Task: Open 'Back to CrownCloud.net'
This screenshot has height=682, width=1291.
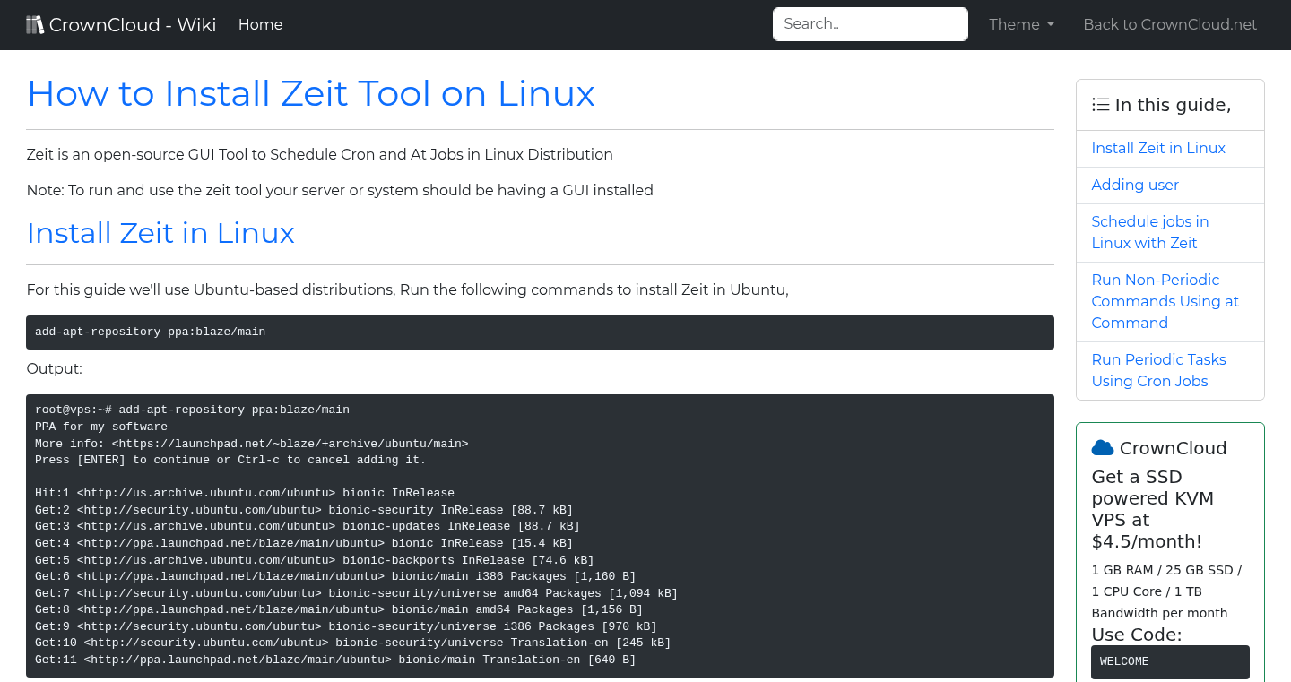Action: point(1170,24)
